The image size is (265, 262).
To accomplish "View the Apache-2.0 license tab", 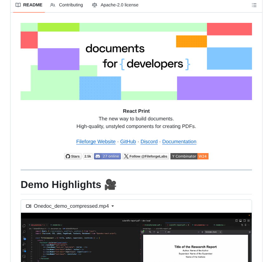I will [x=119, y=5].
